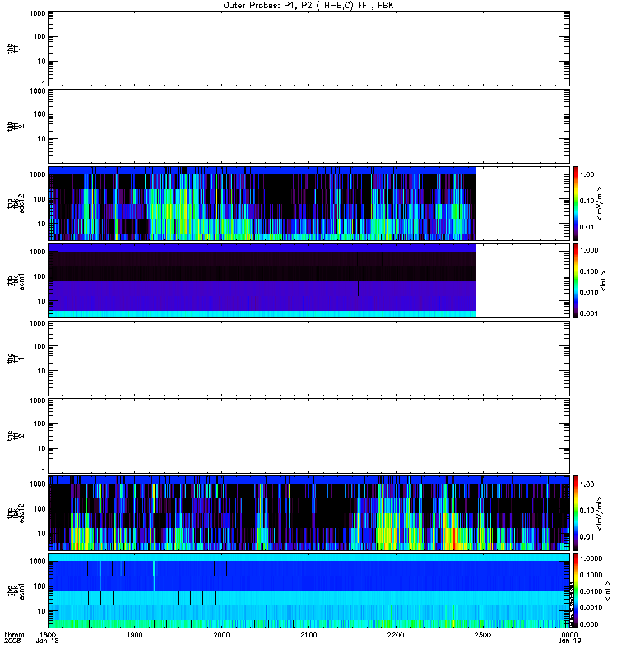The image size is (617, 658).
Task: Select the empty thb fft 1 panel
Action: (x=308, y=49)
